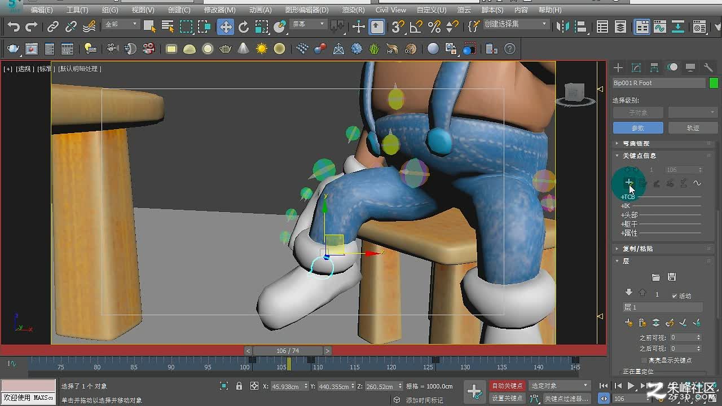
Task: Enable the 高亮显示关键点 checkbox
Action: click(x=644, y=360)
